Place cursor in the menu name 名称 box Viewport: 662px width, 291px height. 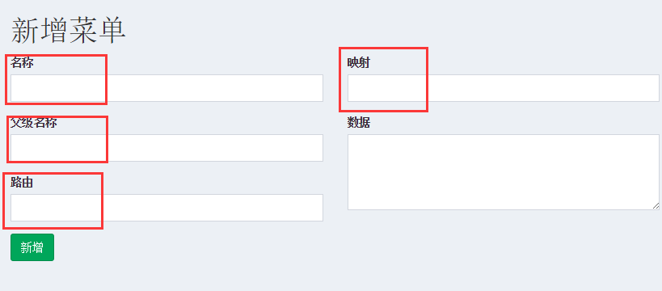tap(167, 88)
